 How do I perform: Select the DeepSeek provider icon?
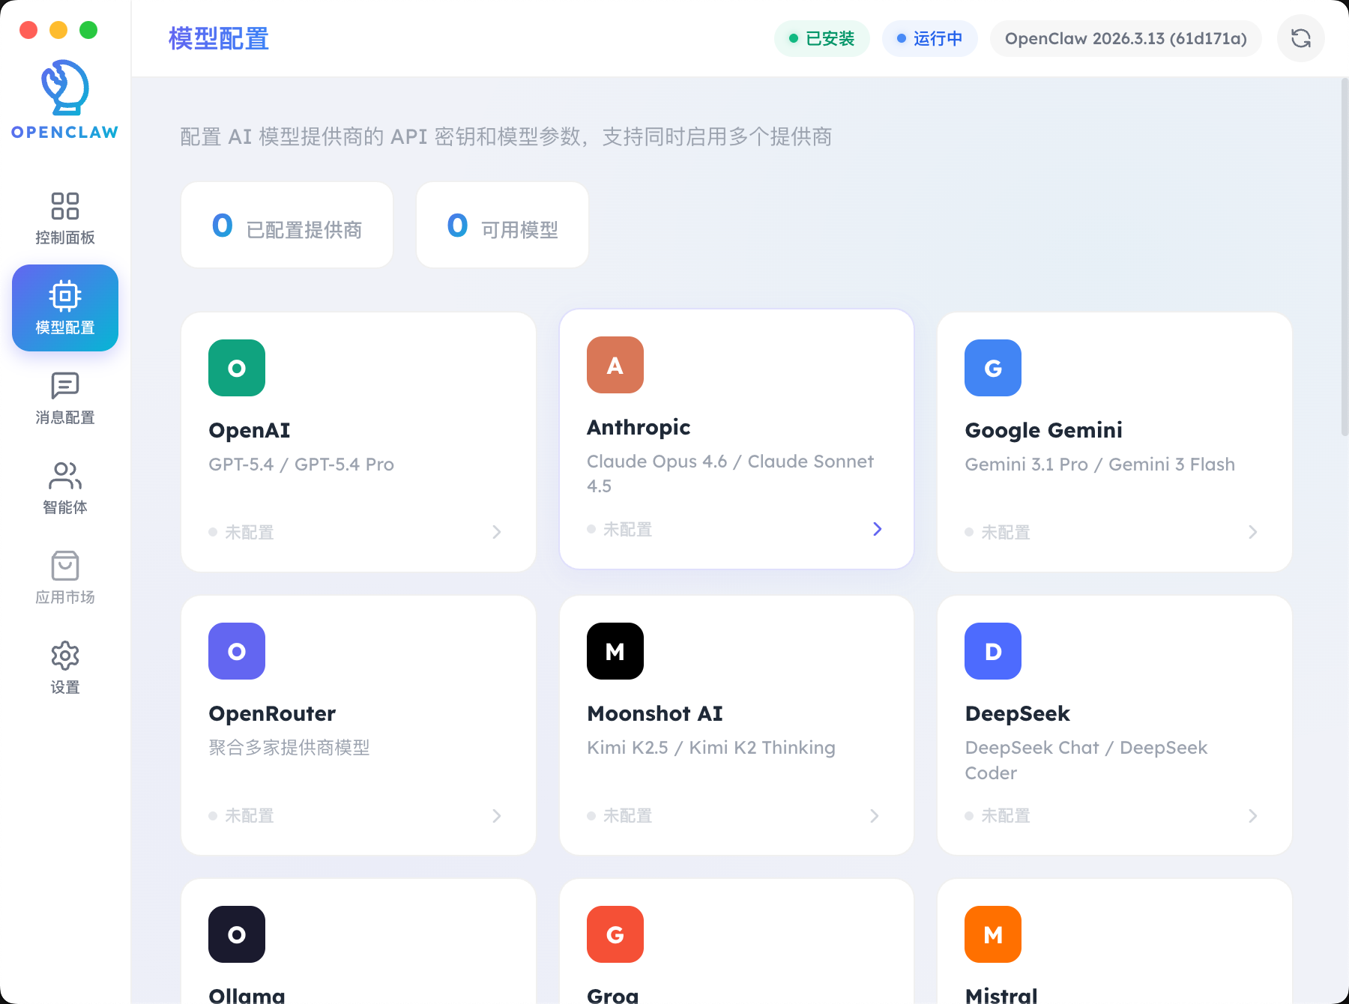[992, 651]
